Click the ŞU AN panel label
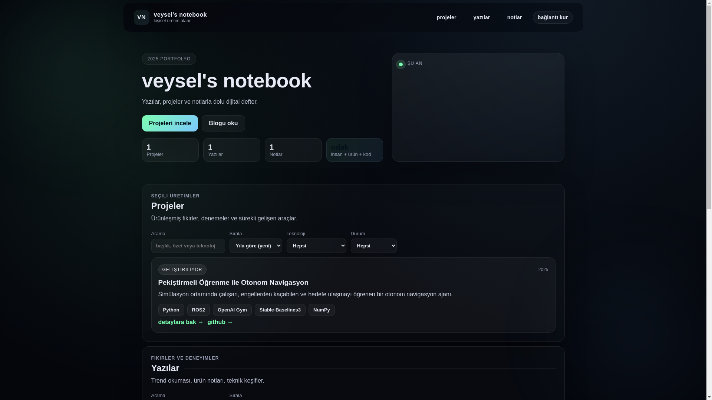 415,63
